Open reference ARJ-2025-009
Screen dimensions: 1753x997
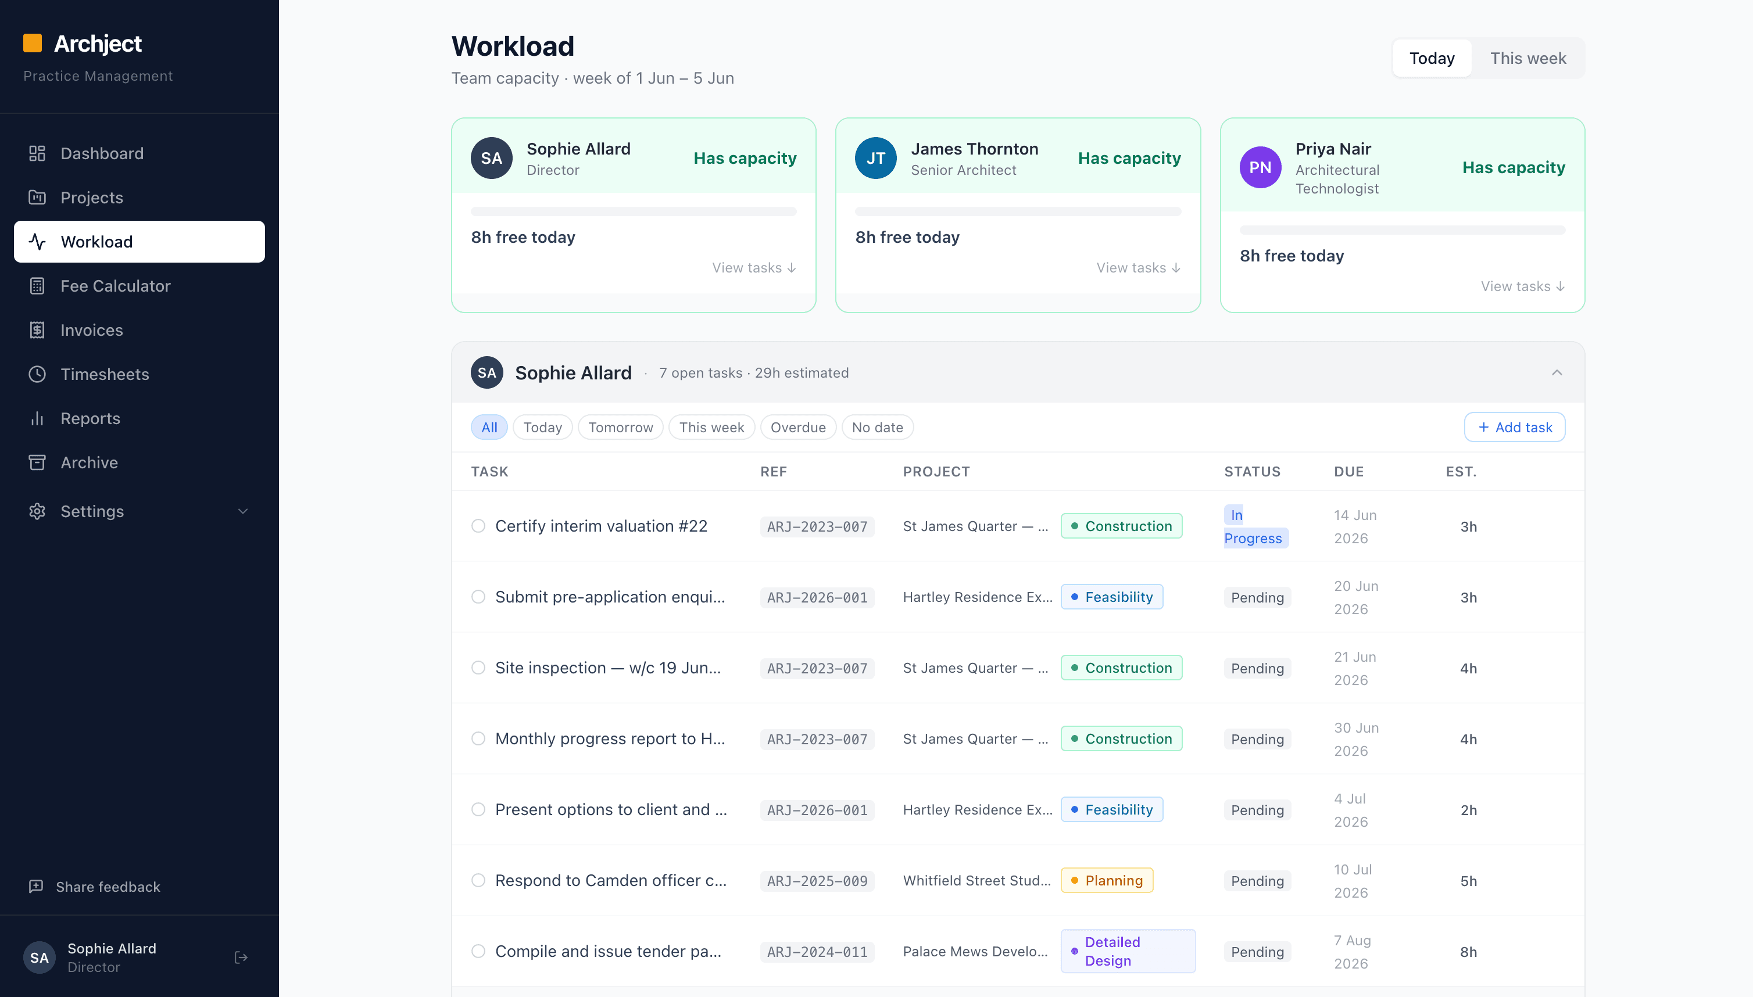817,881
